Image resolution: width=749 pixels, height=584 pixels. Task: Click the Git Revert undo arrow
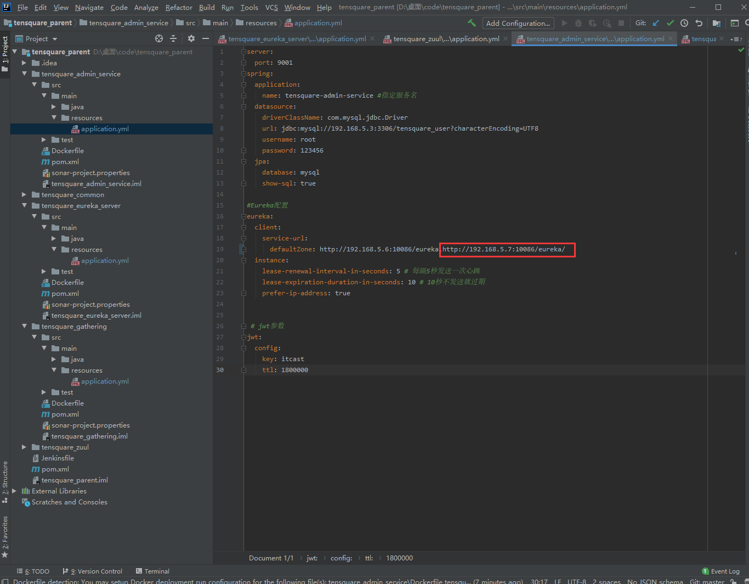[x=699, y=23]
